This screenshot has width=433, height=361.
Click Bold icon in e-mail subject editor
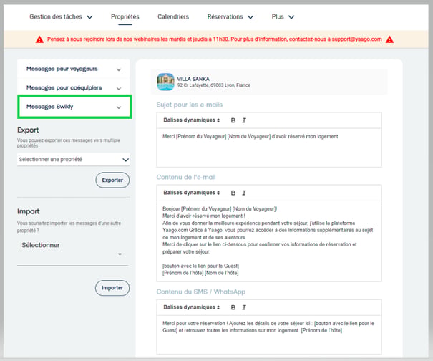tap(233, 120)
